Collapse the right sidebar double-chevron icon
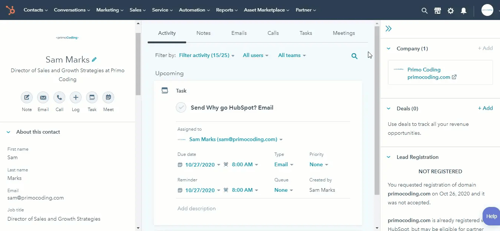Image resolution: width=500 pixels, height=231 pixels. [x=388, y=29]
